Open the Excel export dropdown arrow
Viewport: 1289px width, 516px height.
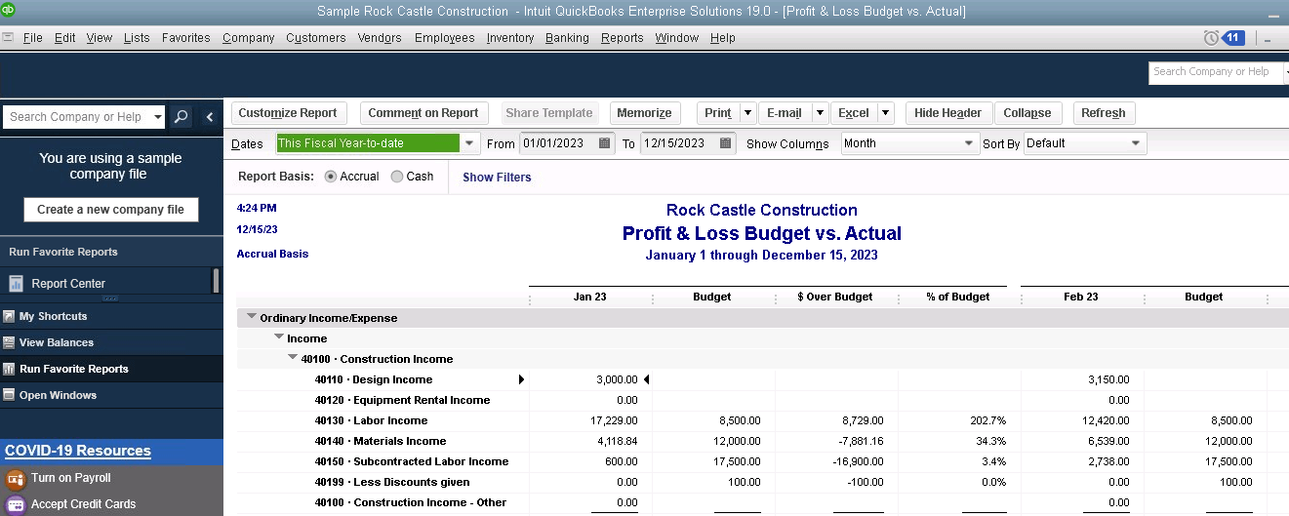885,113
